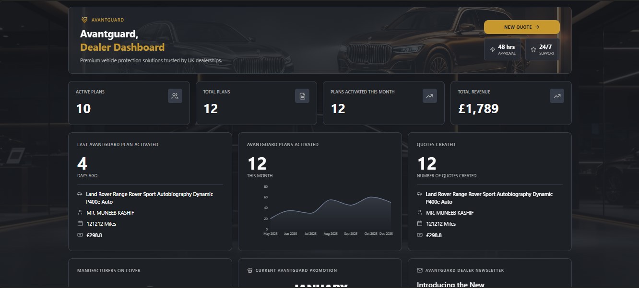
Task: Click the Current Avantguard Promotion heading
Action: pos(296,271)
